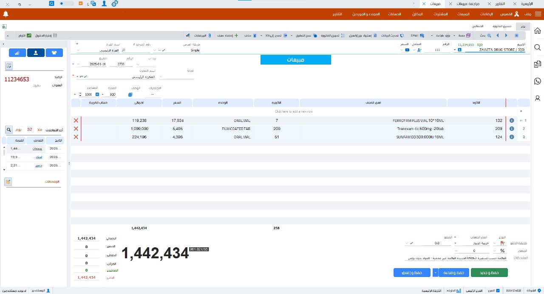Click the customer panel person button
This screenshot has width=544, height=294.
click(36, 53)
